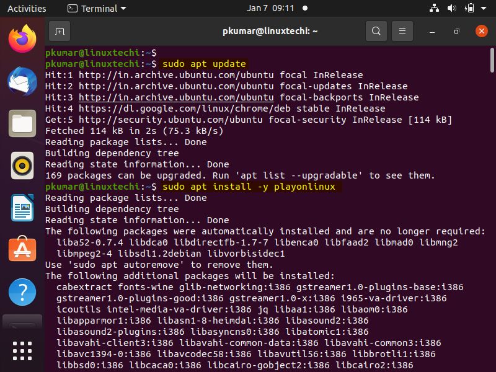Open the Activities overview
The height and width of the screenshot is (372, 496).
27,8
